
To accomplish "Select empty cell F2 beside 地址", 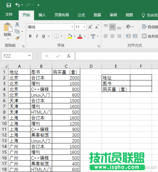I will coord(141,77).
